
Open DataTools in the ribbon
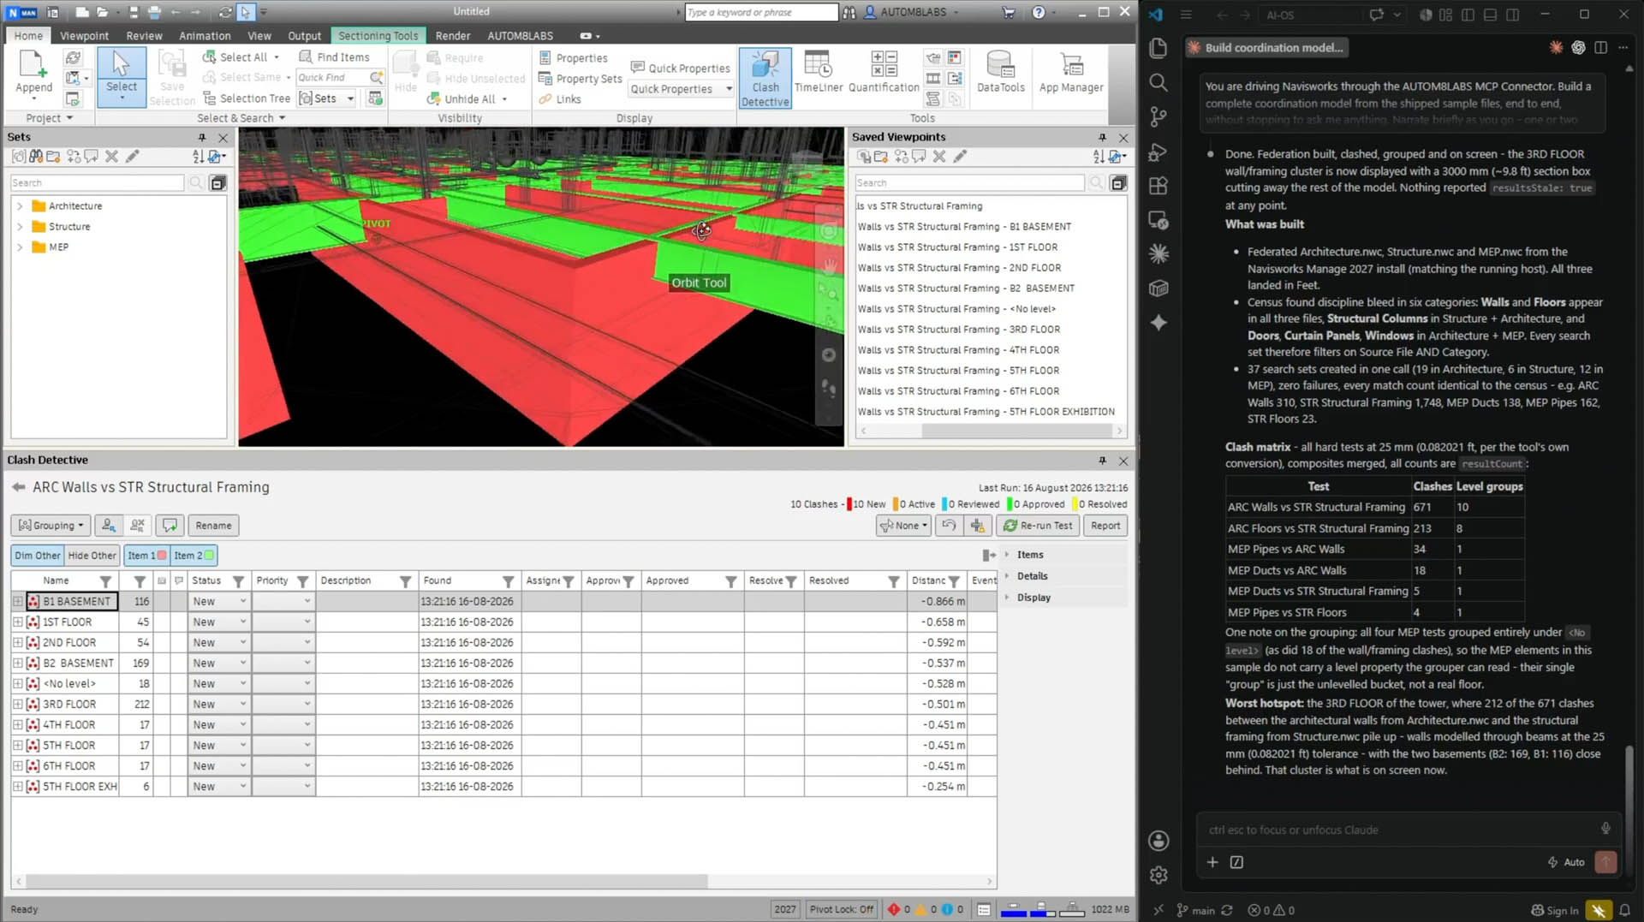(x=1000, y=72)
